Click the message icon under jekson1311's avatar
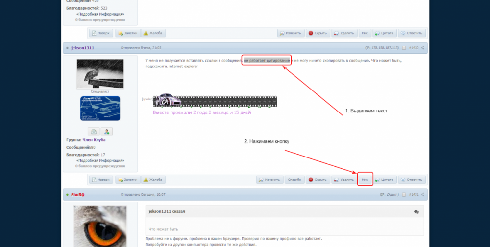This screenshot has width=490, height=247. coord(95,131)
